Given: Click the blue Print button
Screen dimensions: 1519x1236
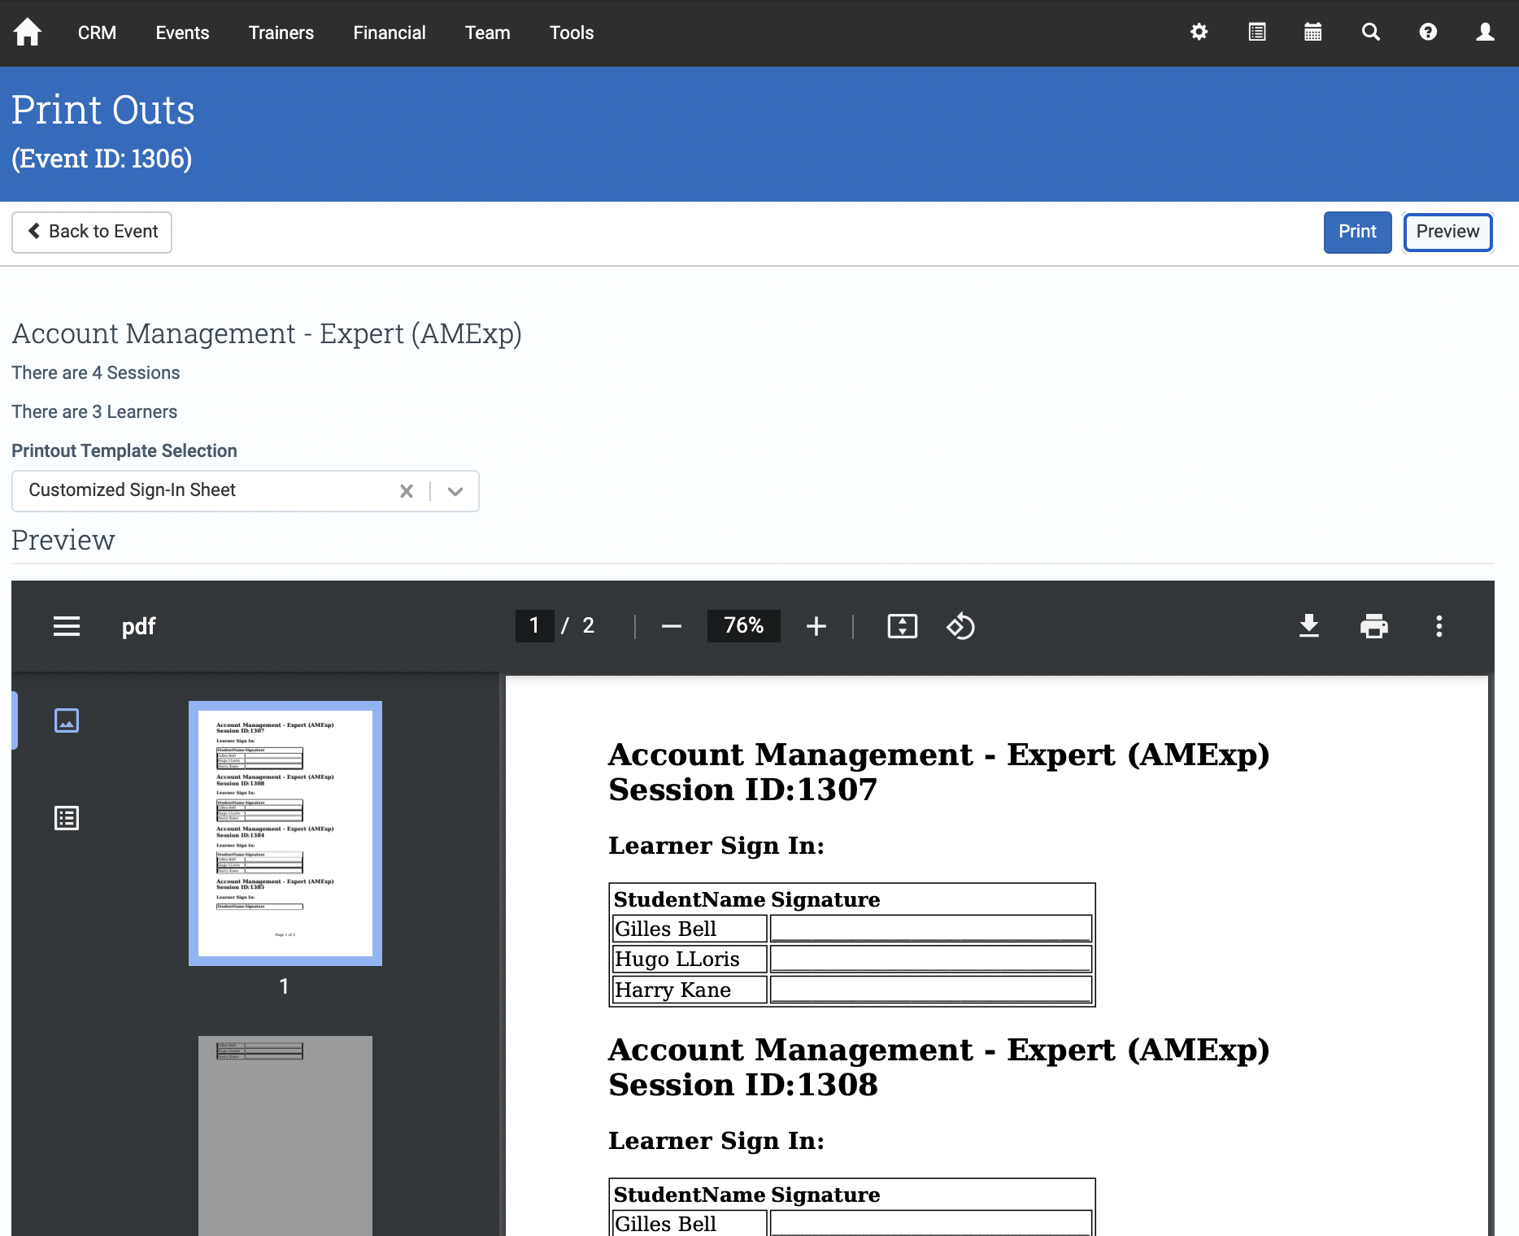Looking at the screenshot, I should [x=1358, y=233].
